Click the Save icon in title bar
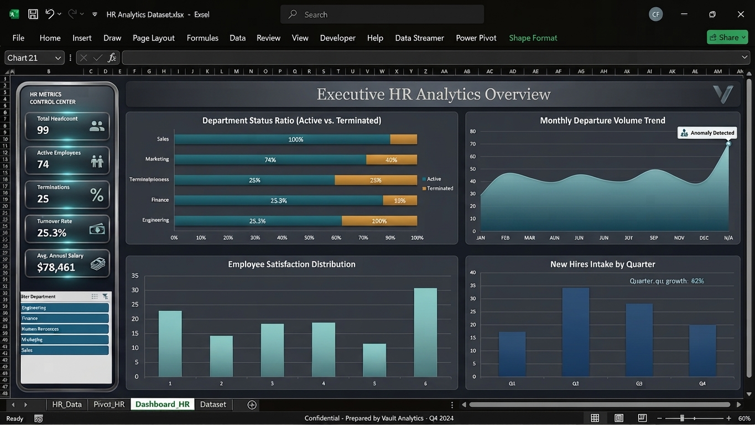Image resolution: width=755 pixels, height=425 pixels. 33,14
